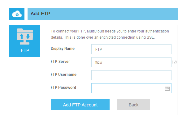191x129 pixels.
Task: Click the cloud plus icon at top left
Action: point(17,14)
